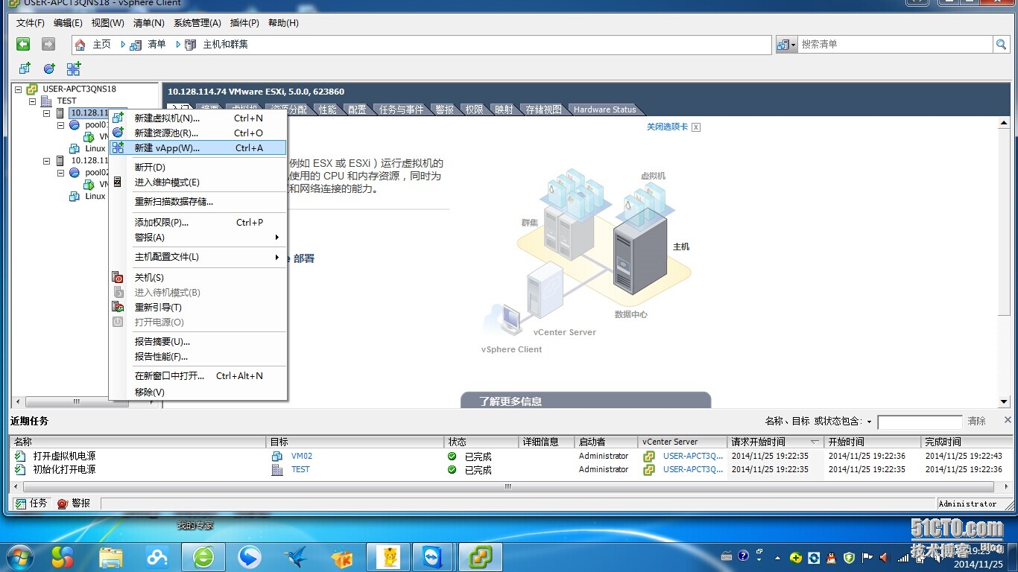Click the grey forward navigation arrow
The height and width of the screenshot is (572, 1018).
(x=48, y=45)
